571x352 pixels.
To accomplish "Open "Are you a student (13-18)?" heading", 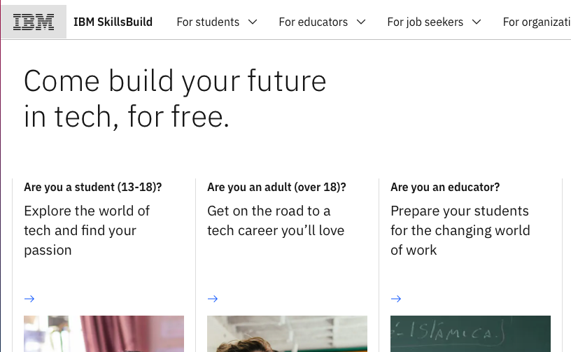I will coord(93,188).
